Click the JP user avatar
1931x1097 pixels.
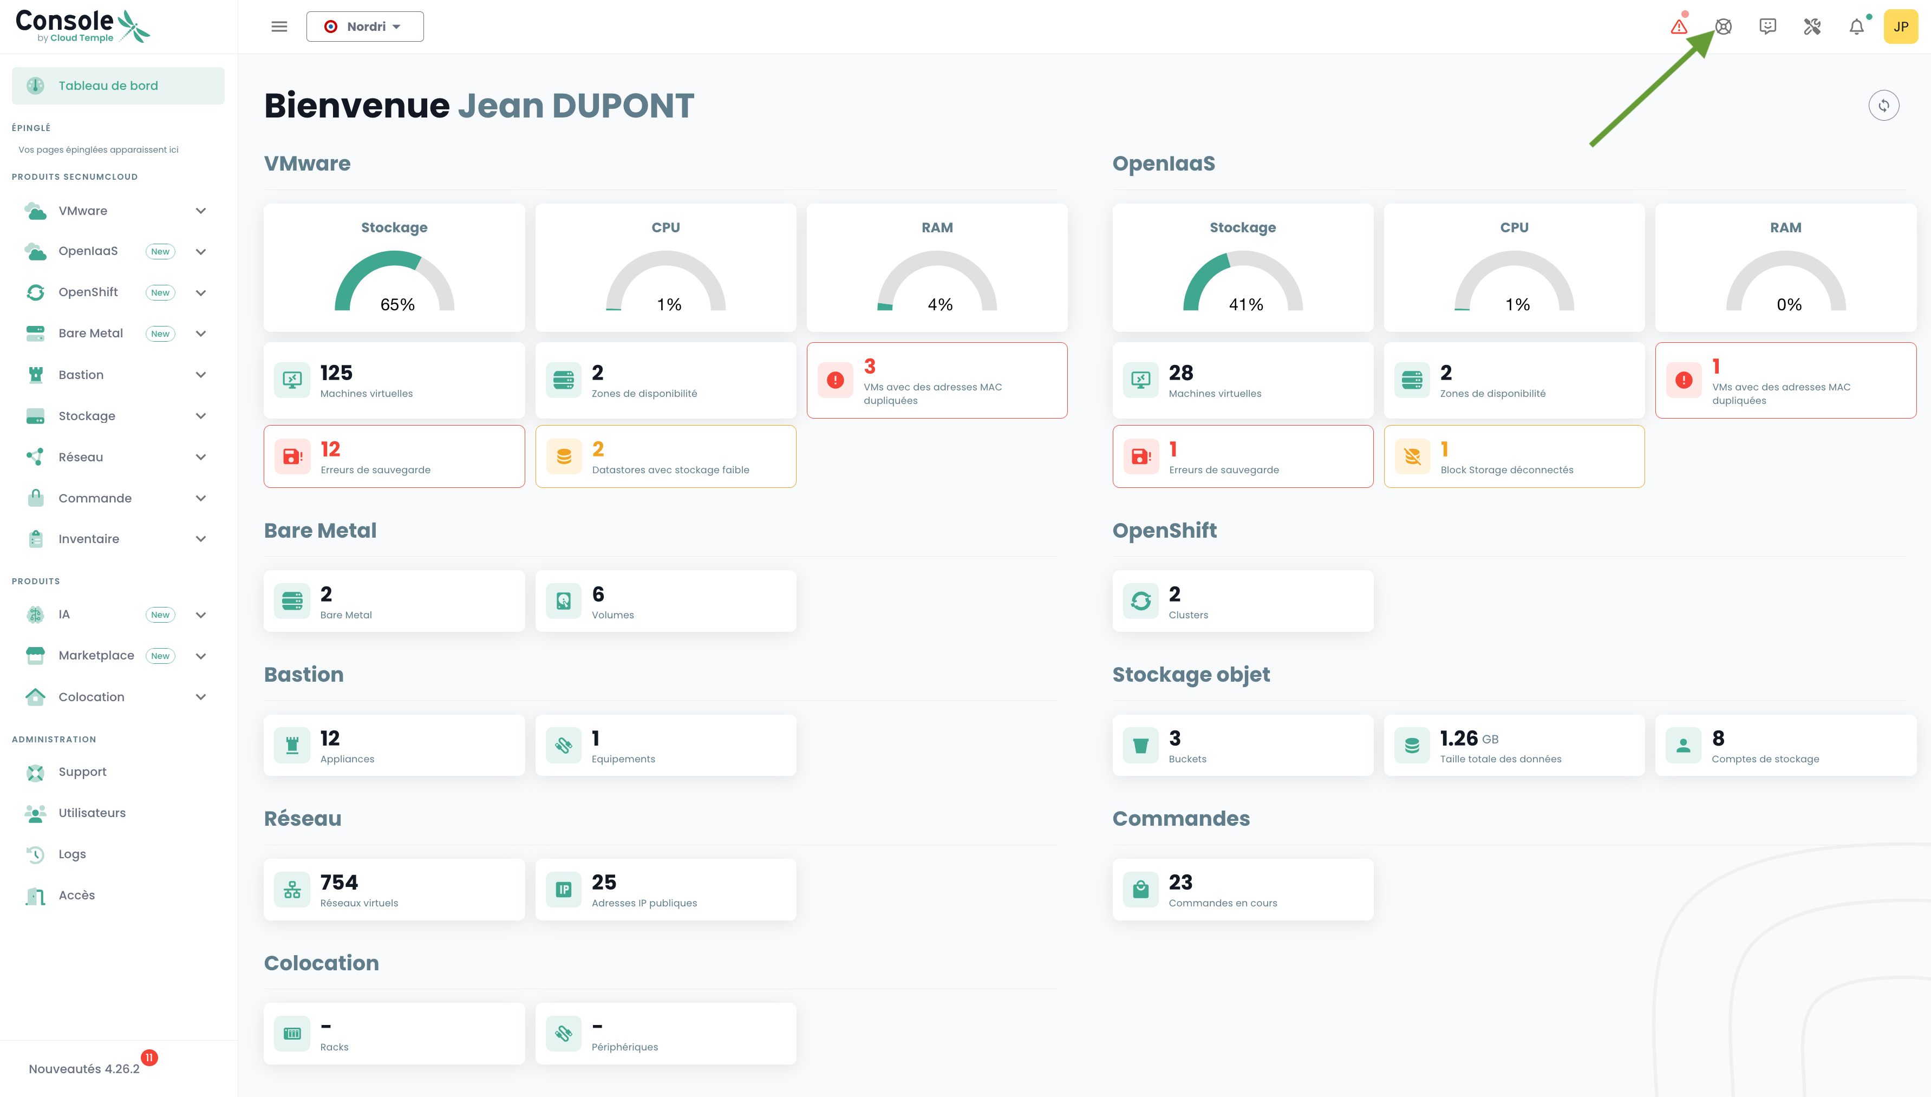coord(1901,27)
